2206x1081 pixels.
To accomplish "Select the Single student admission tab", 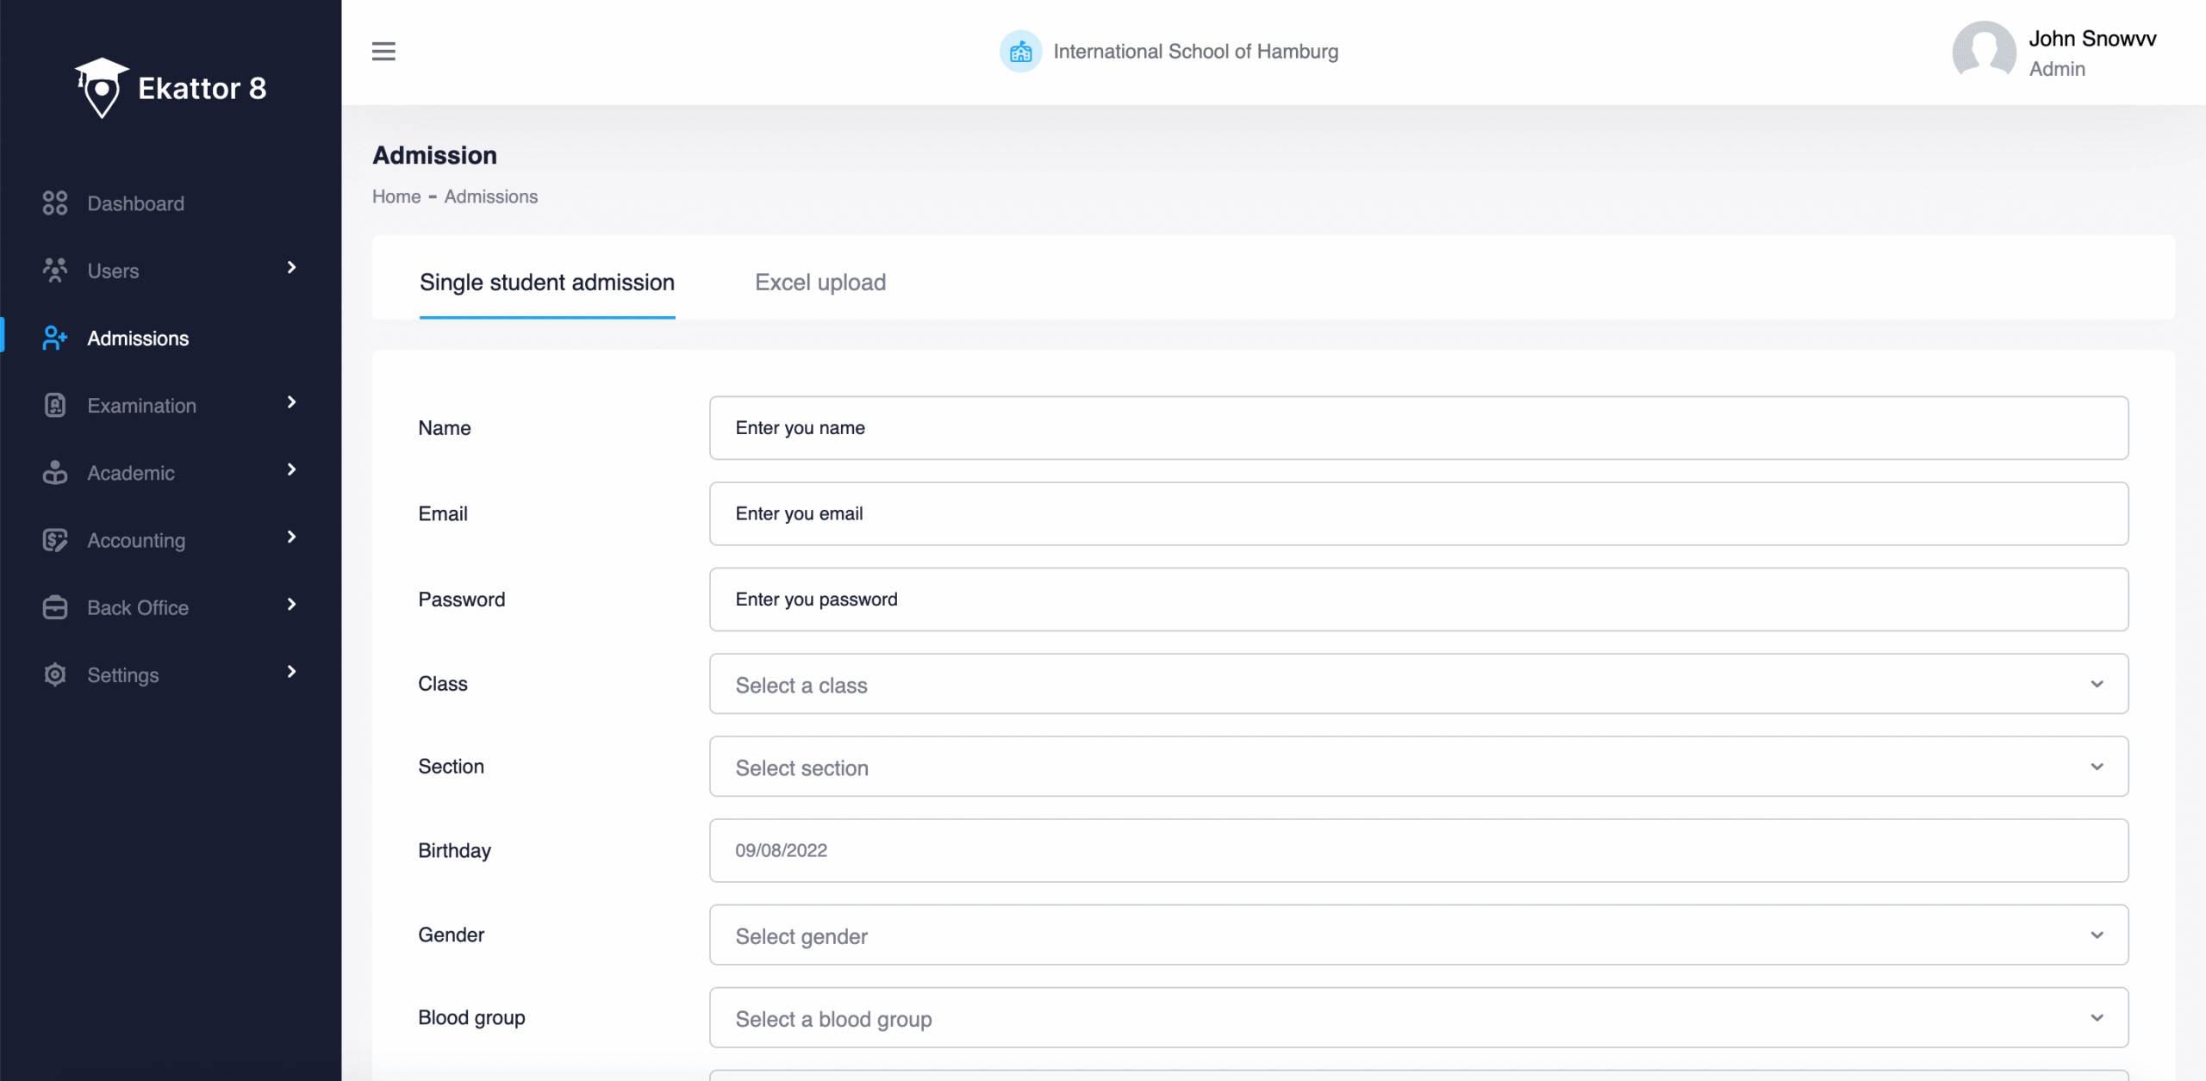I will (546, 283).
